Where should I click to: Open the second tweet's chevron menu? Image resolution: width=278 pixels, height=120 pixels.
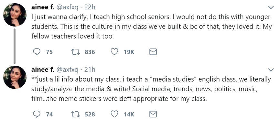click(x=271, y=70)
